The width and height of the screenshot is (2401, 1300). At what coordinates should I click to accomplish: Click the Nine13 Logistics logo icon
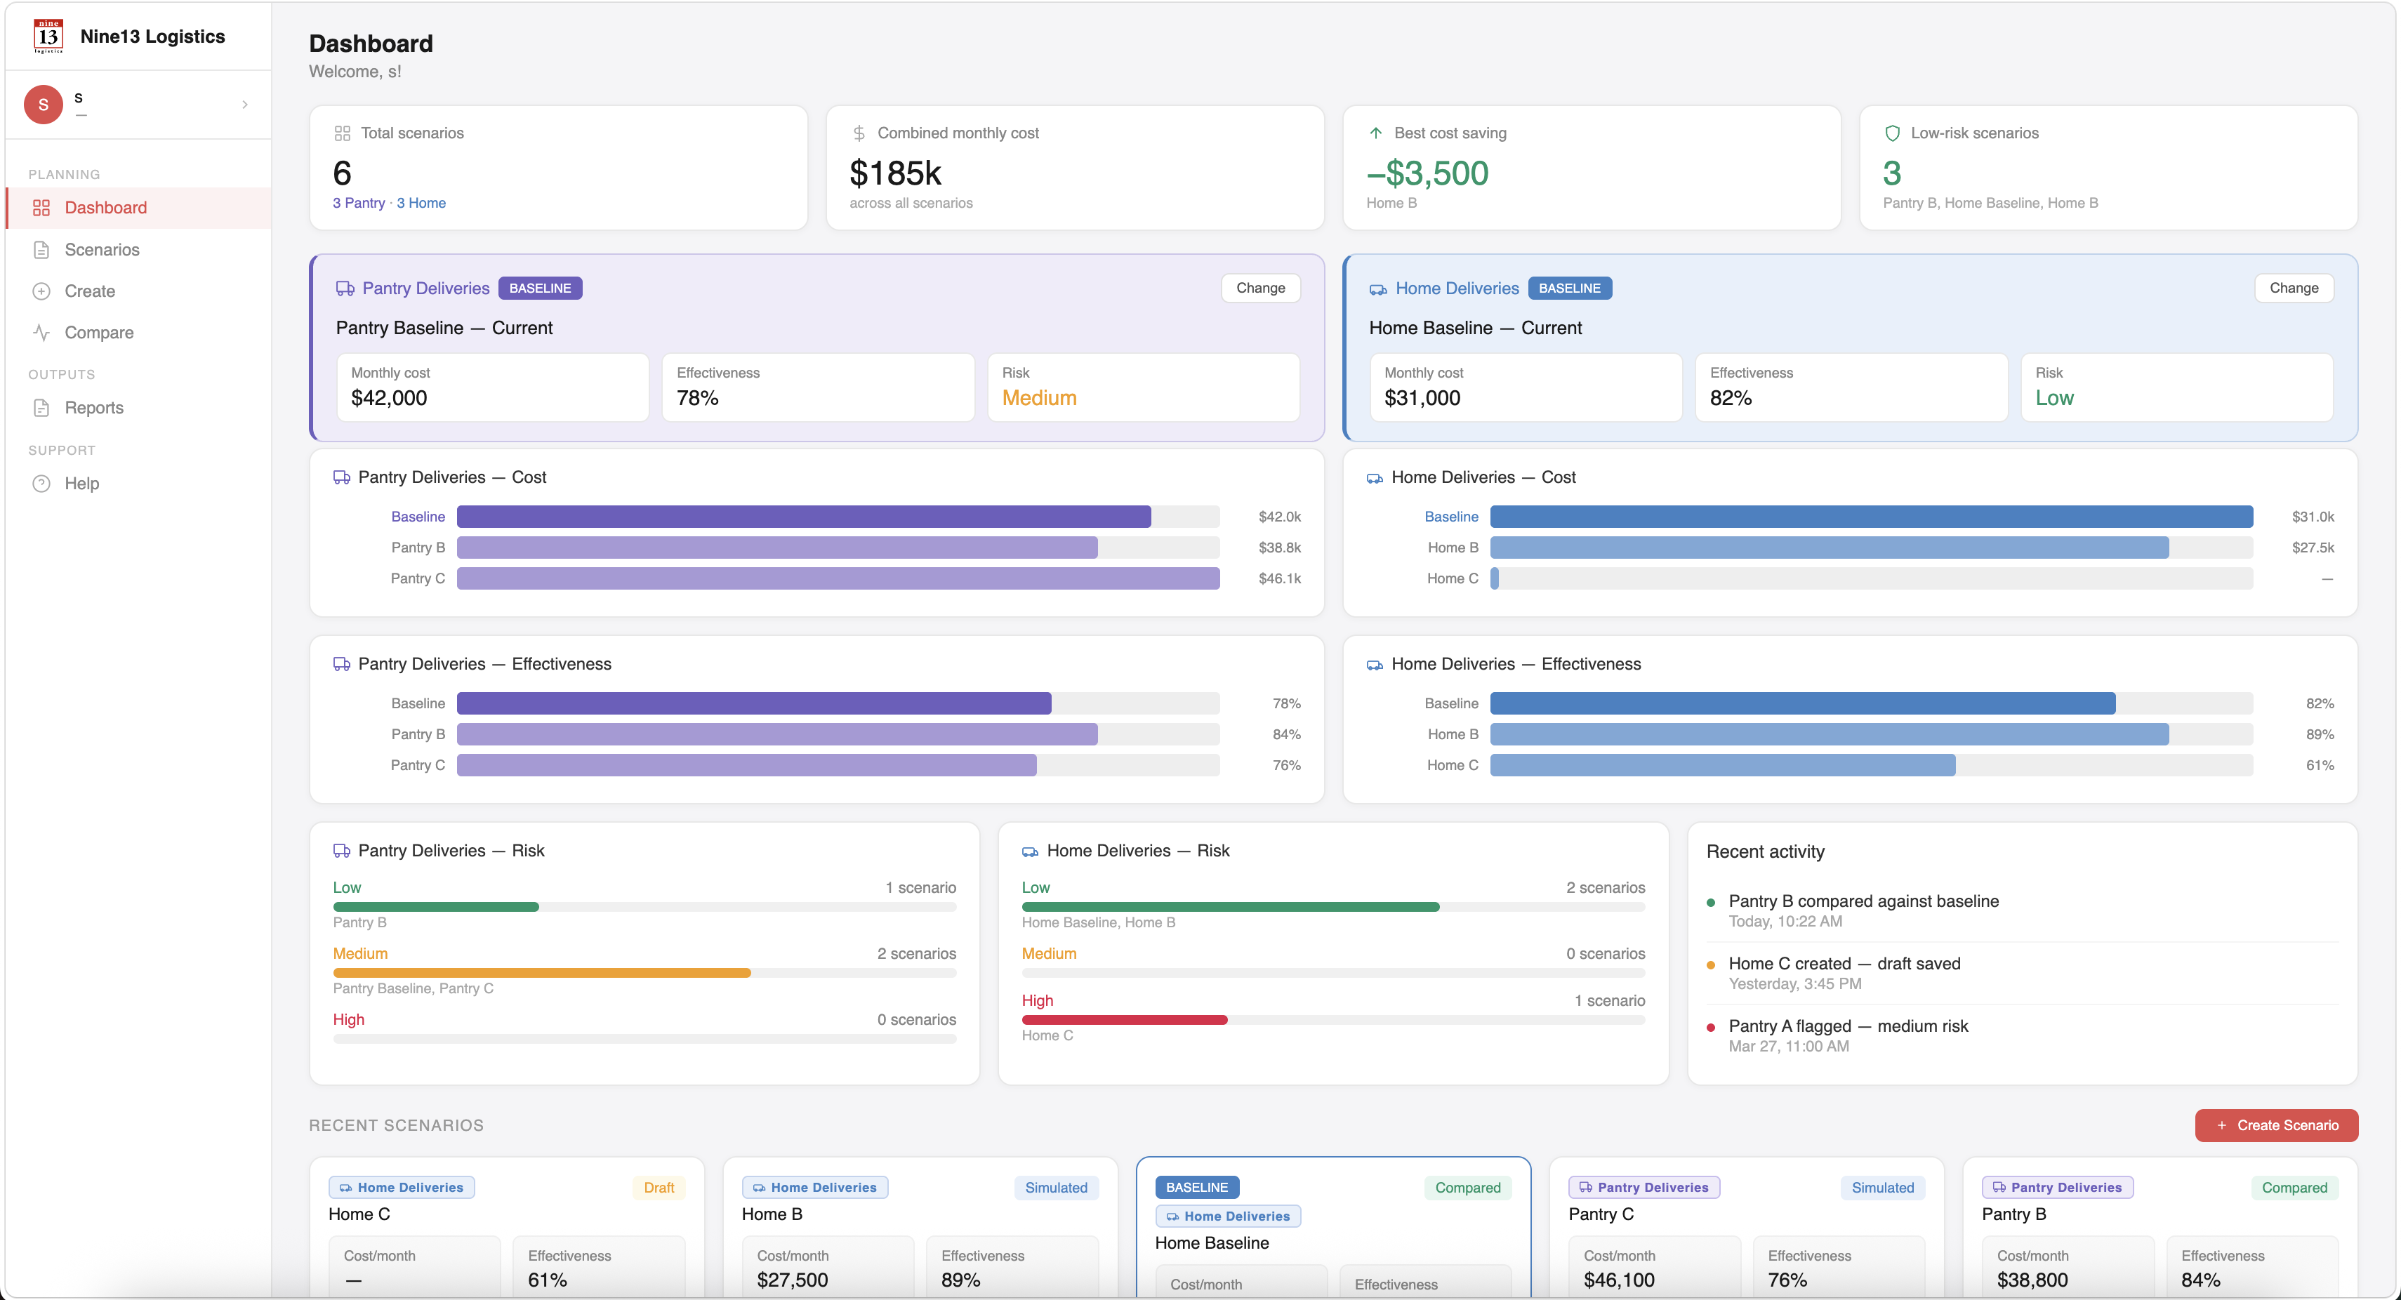point(48,37)
